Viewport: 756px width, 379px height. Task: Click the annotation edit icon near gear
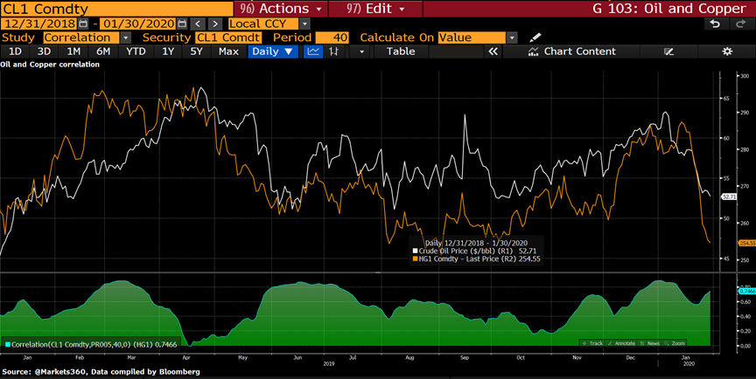coord(668,52)
